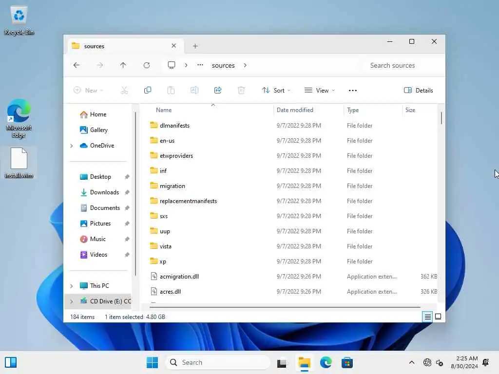
Task: Go forward with the right arrow
Action: pyautogui.click(x=100, y=65)
